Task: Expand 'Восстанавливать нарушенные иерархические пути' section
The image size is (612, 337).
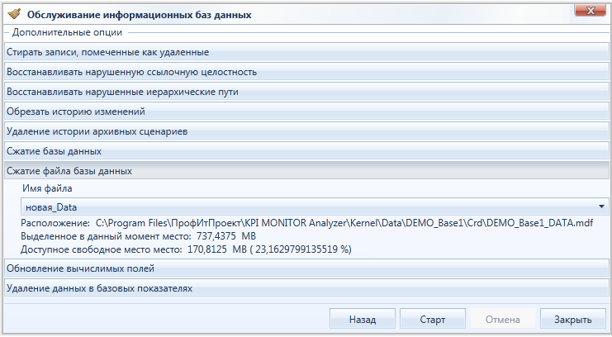Action: click(x=306, y=93)
